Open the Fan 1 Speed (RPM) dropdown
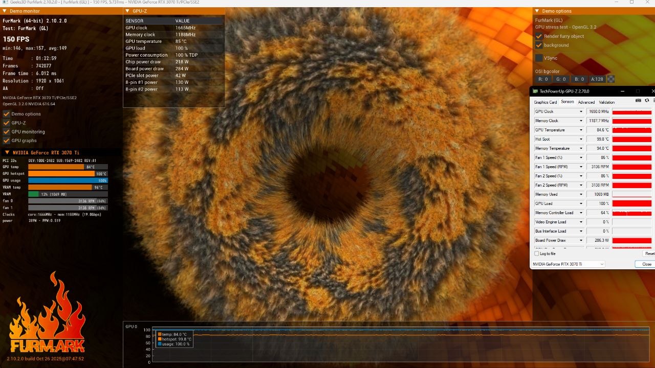This screenshot has height=368, width=655. point(581,167)
